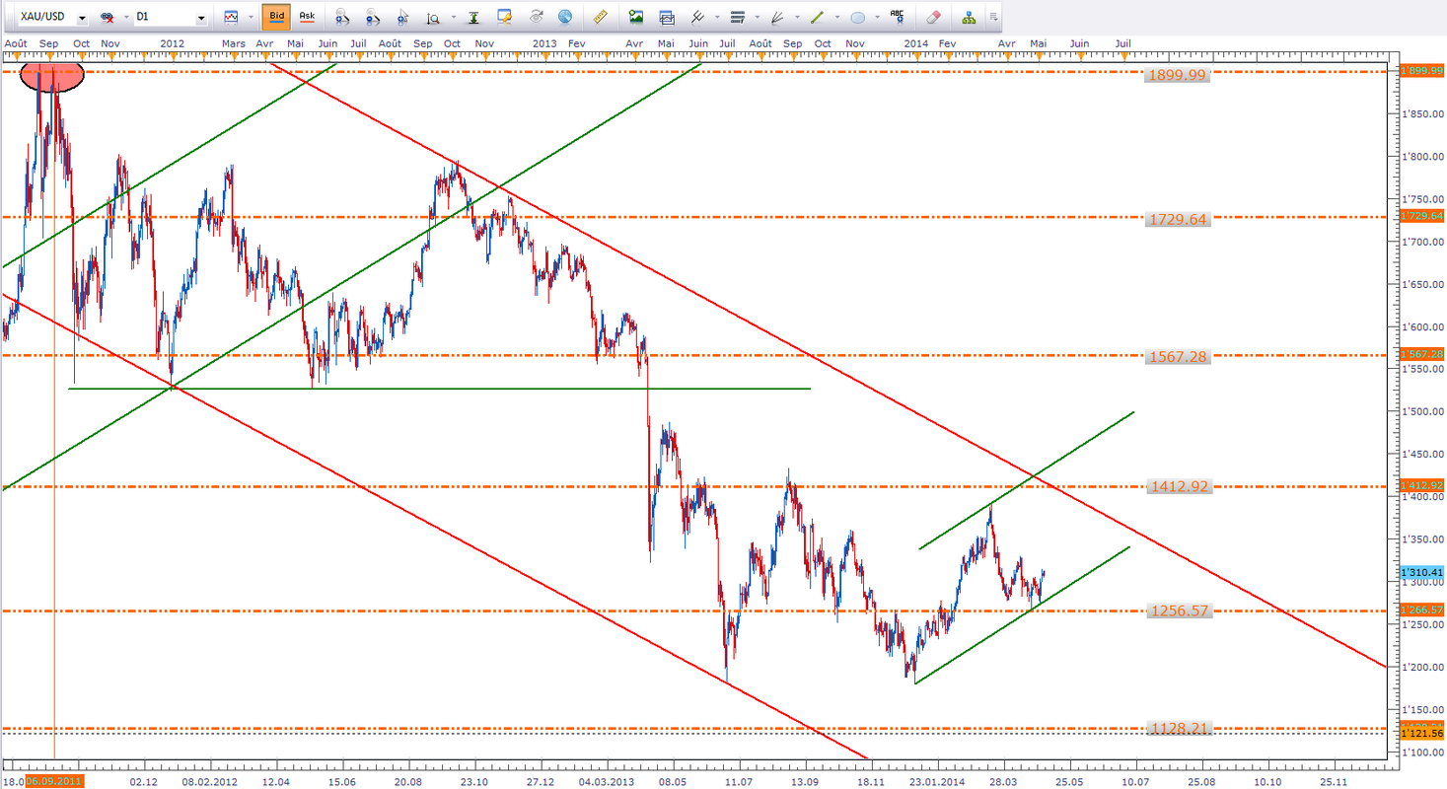The height and width of the screenshot is (789, 1447).
Task: Toggle the Bid price button
Action: point(276,17)
